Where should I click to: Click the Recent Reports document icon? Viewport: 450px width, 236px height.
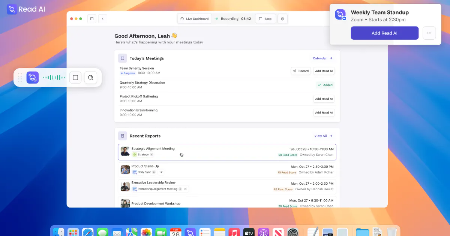[x=122, y=136]
